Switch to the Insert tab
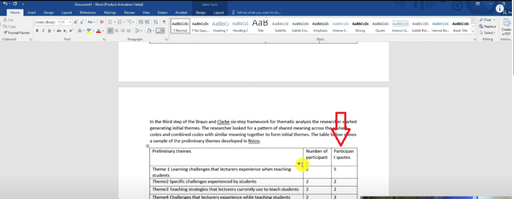Viewport: 514px width, 199px height. coord(32,13)
